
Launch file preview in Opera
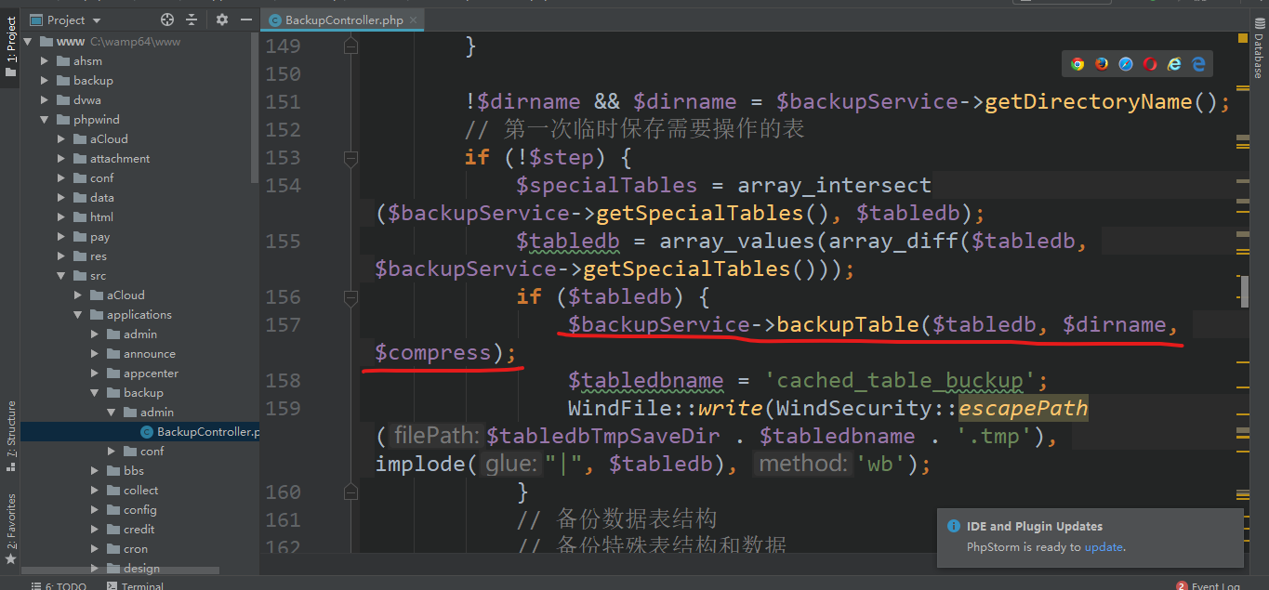tap(1149, 64)
